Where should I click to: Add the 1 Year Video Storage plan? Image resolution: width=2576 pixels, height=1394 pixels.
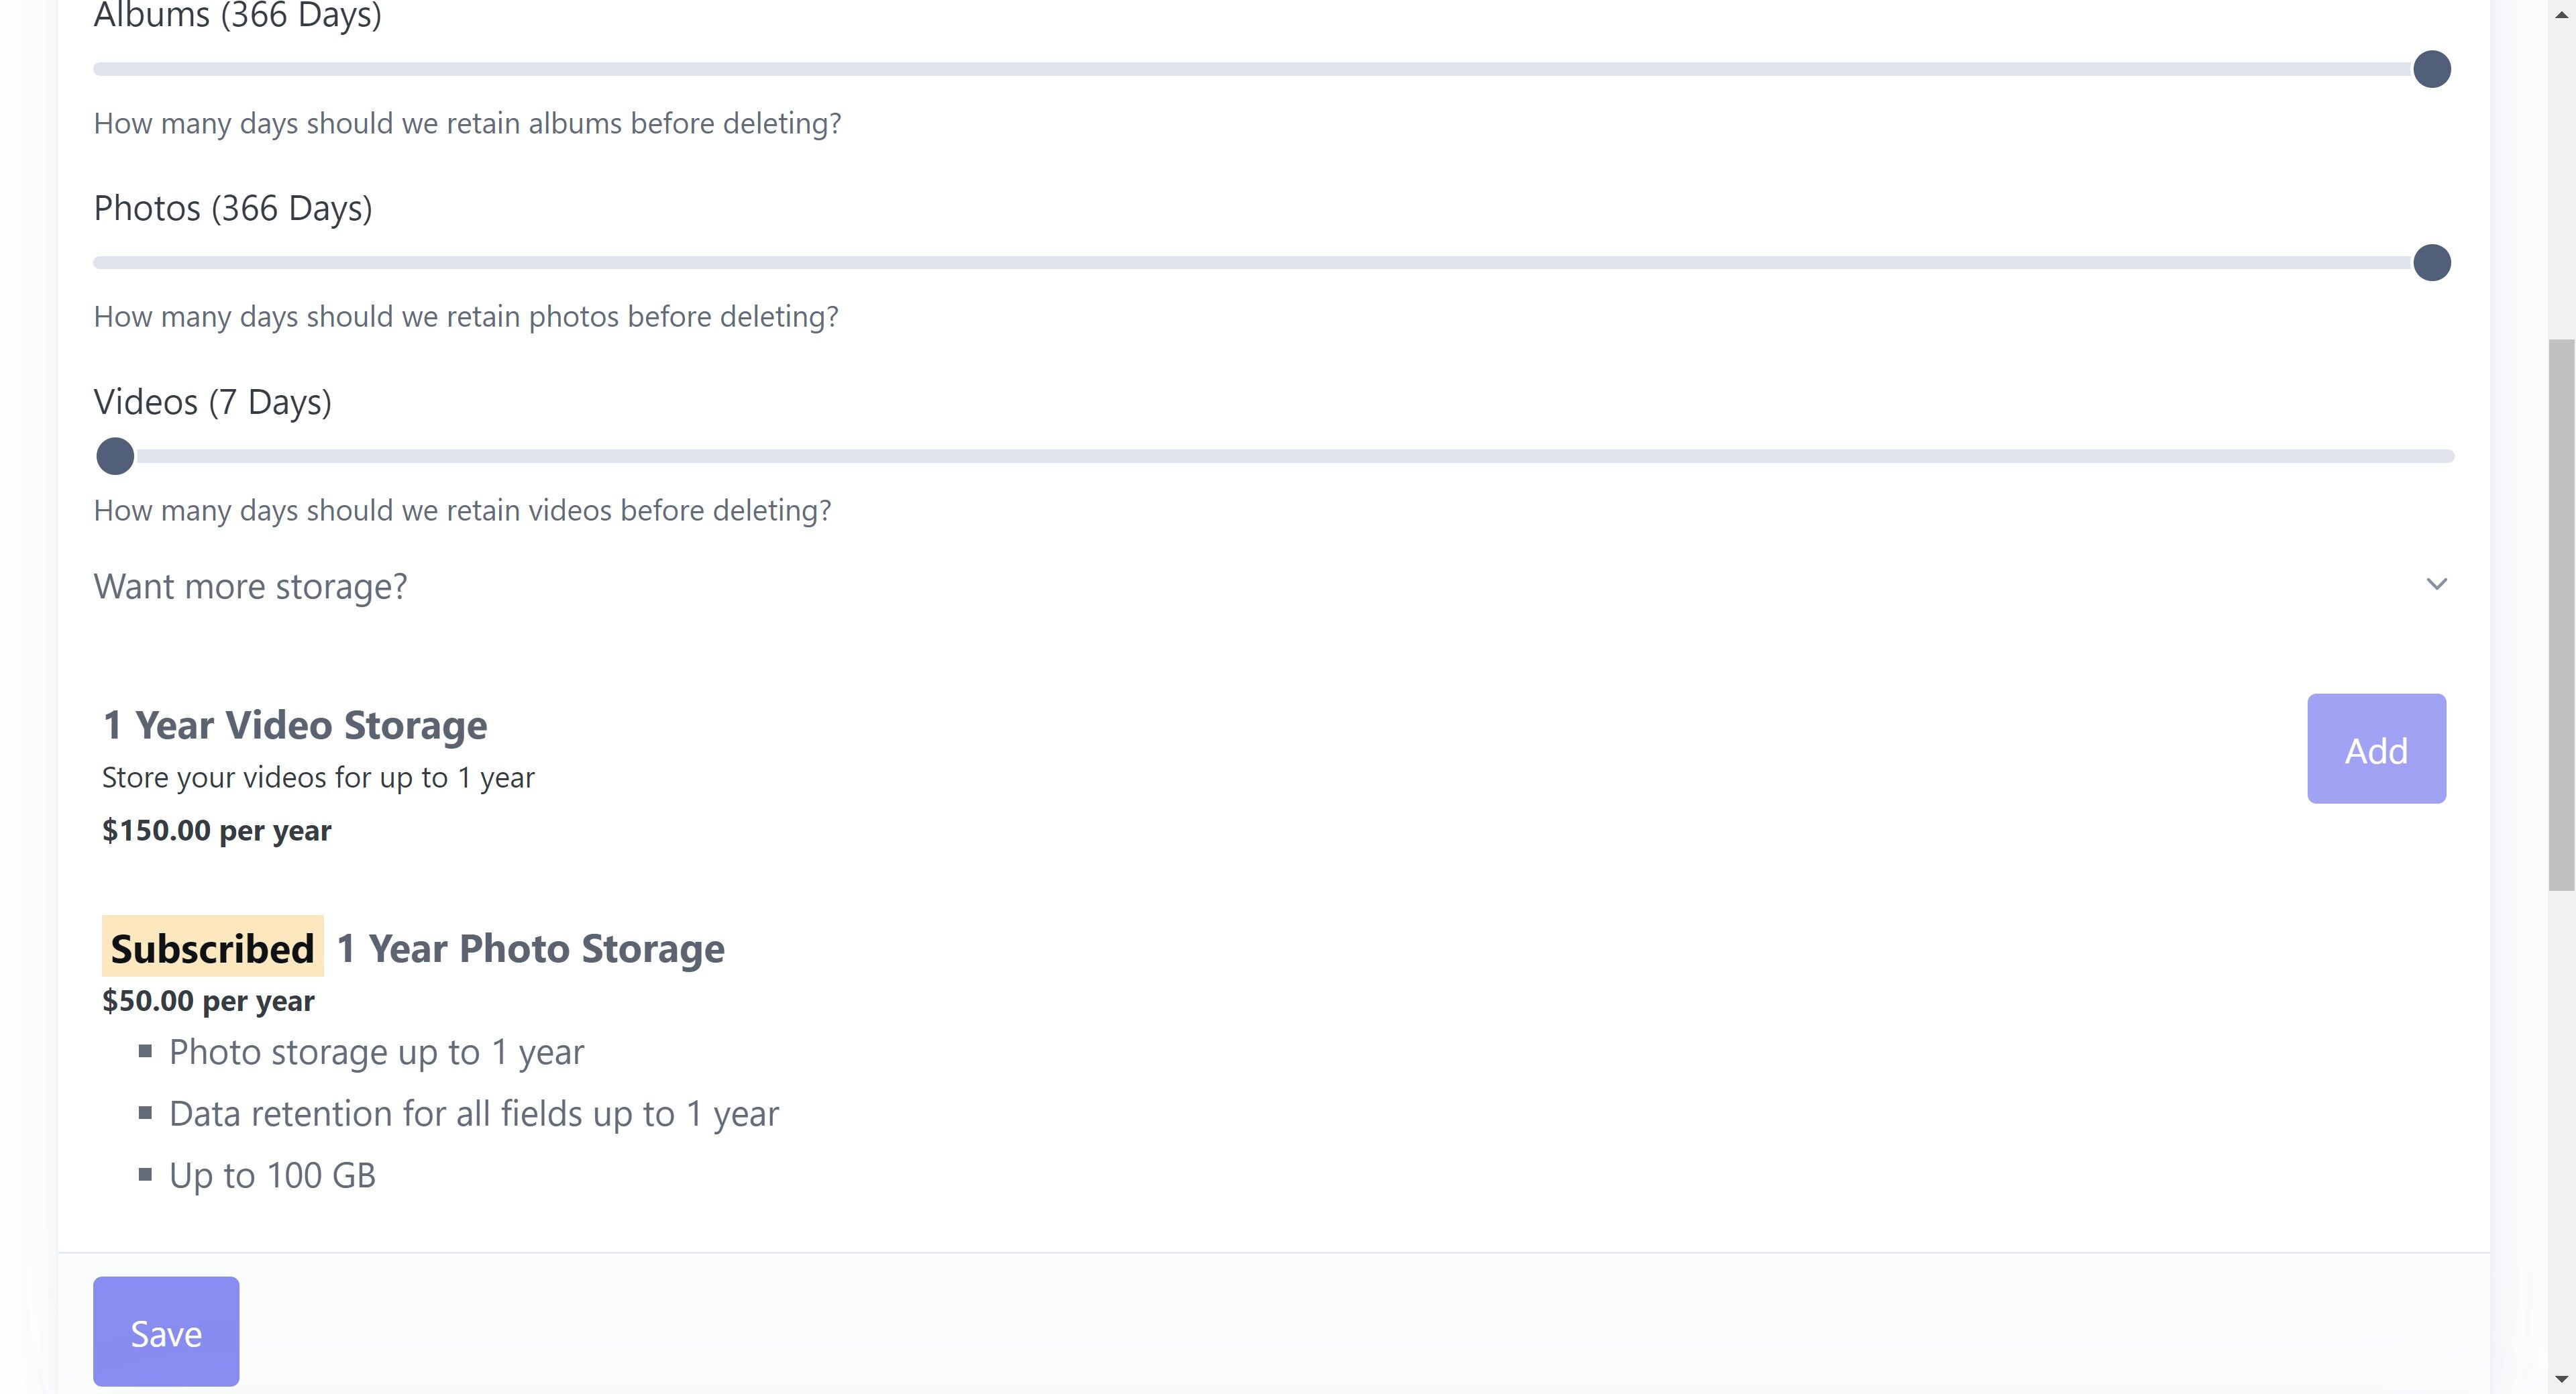(2376, 749)
